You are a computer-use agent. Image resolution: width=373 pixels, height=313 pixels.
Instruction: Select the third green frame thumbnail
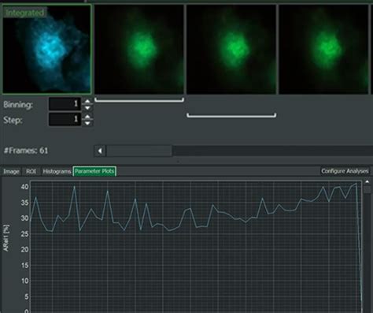[x=323, y=50]
